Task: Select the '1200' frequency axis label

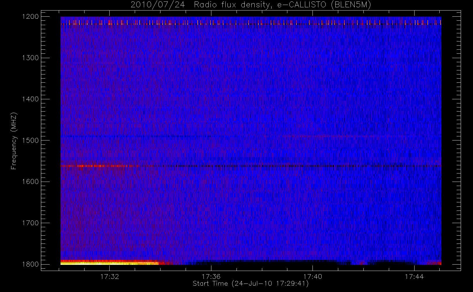Action: point(30,17)
